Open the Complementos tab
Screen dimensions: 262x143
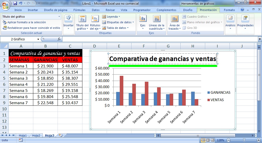(166, 10)
